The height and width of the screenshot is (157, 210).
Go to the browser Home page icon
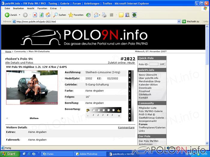pyautogui.click(x=48, y=15)
